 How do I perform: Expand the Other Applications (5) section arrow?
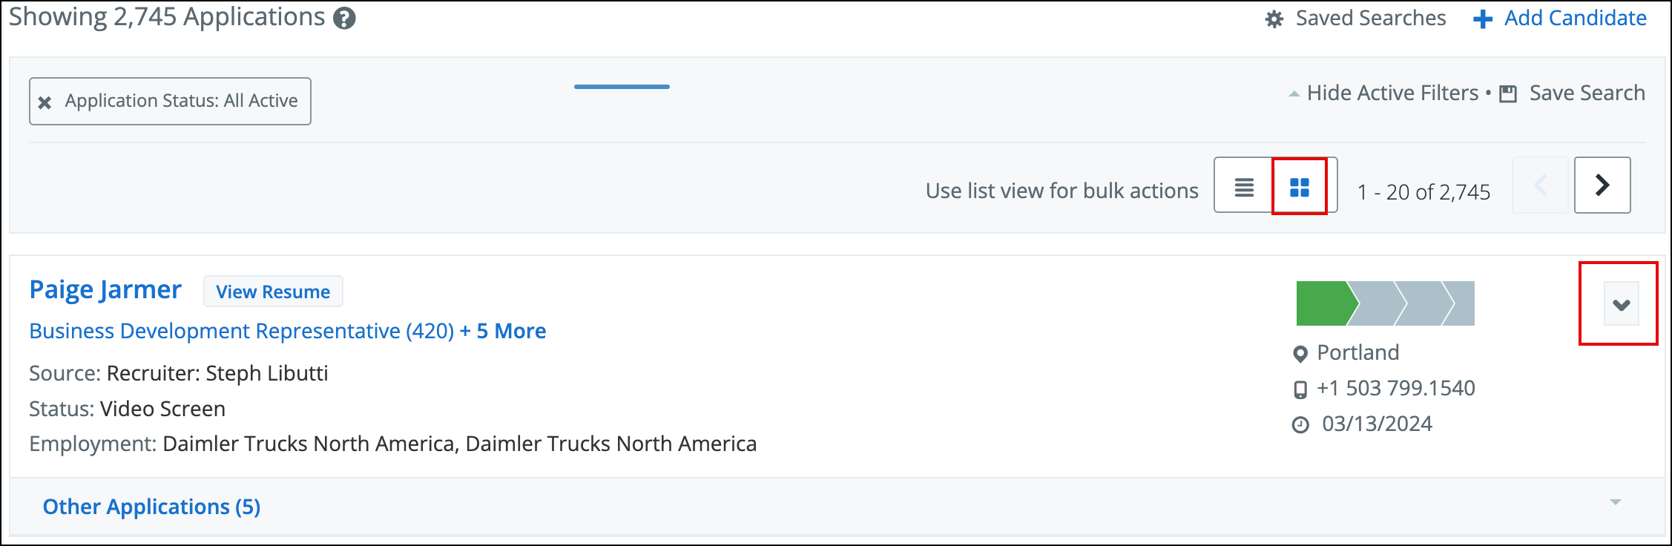tap(1616, 502)
